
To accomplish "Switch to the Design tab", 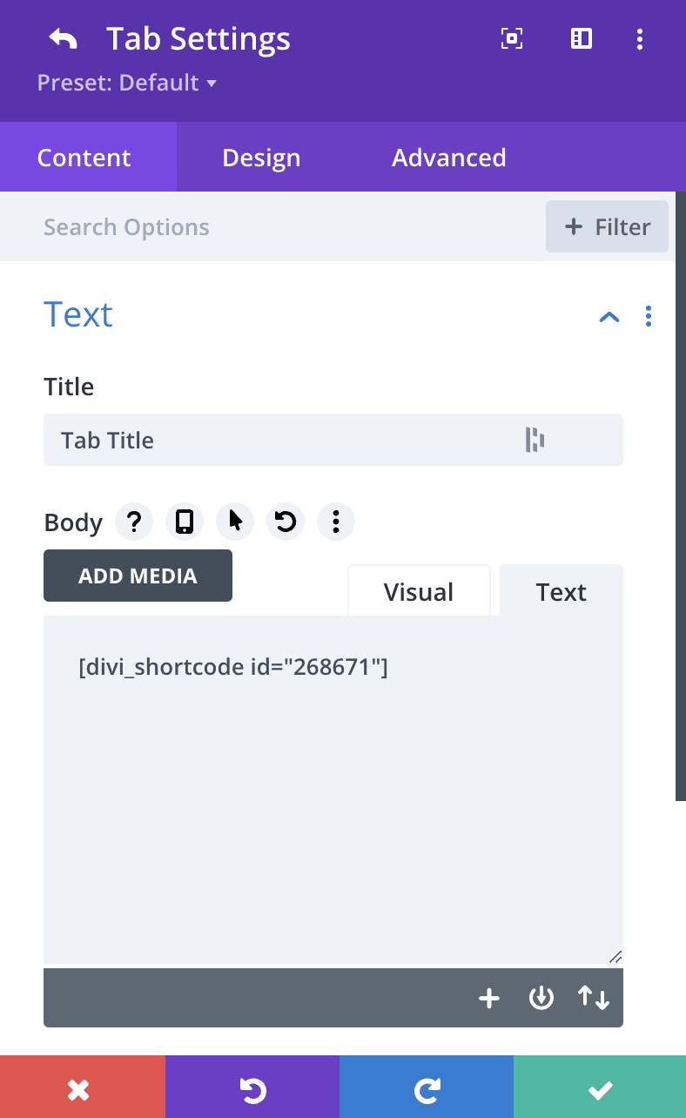I will (260, 157).
